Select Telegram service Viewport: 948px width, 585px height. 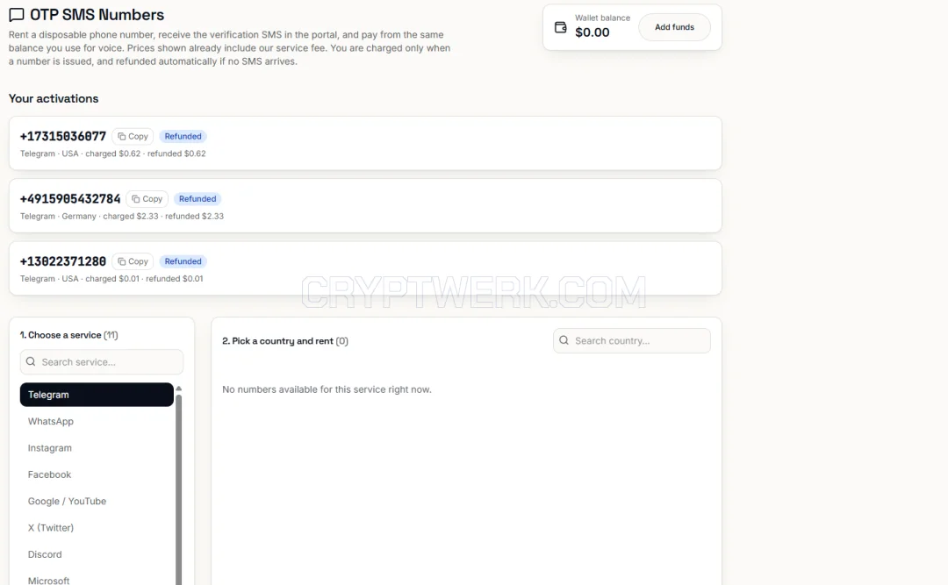97,395
